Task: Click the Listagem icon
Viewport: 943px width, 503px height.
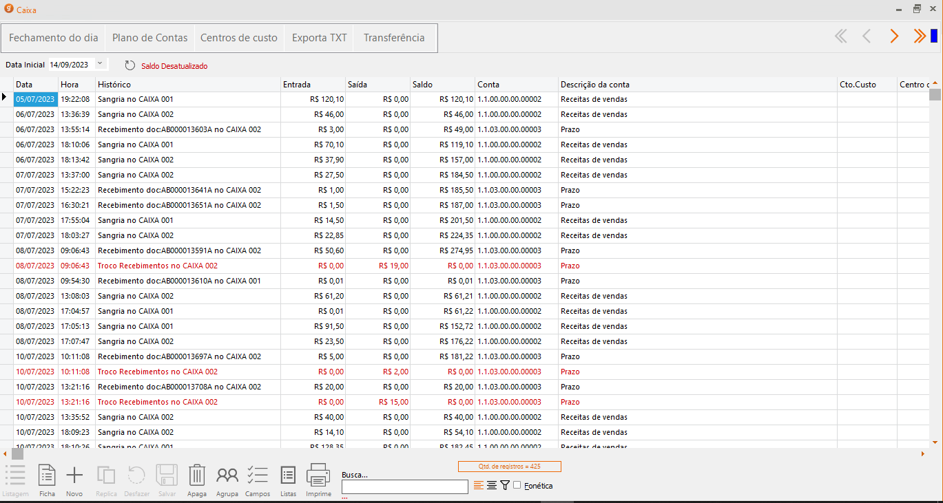Action: 15,475
